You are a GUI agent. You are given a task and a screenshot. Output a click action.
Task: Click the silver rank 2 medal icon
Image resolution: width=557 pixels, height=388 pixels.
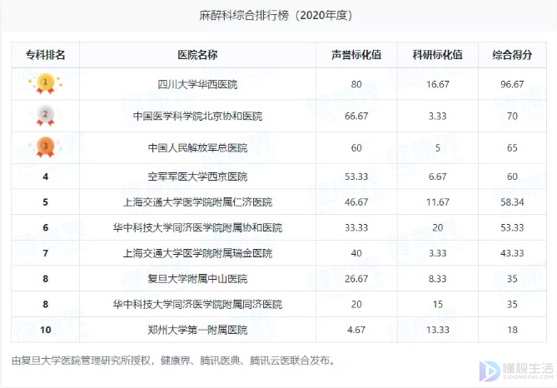(46, 115)
